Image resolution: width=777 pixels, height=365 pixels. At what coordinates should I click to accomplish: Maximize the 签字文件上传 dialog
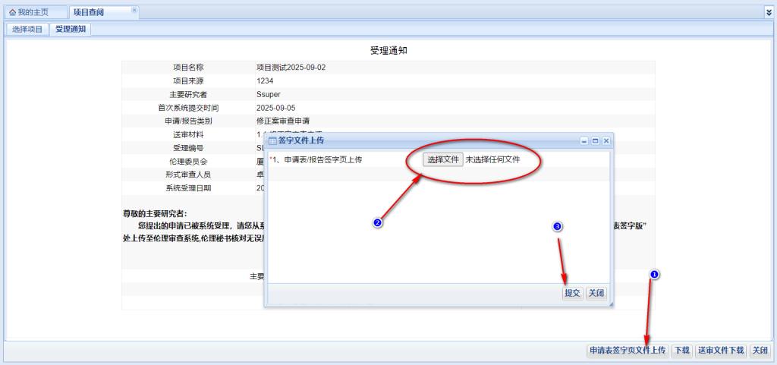[595, 141]
